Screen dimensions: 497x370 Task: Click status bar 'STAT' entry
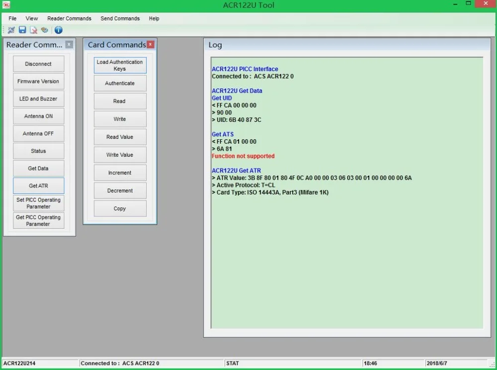pyautogui.click(x=232, y=364)
